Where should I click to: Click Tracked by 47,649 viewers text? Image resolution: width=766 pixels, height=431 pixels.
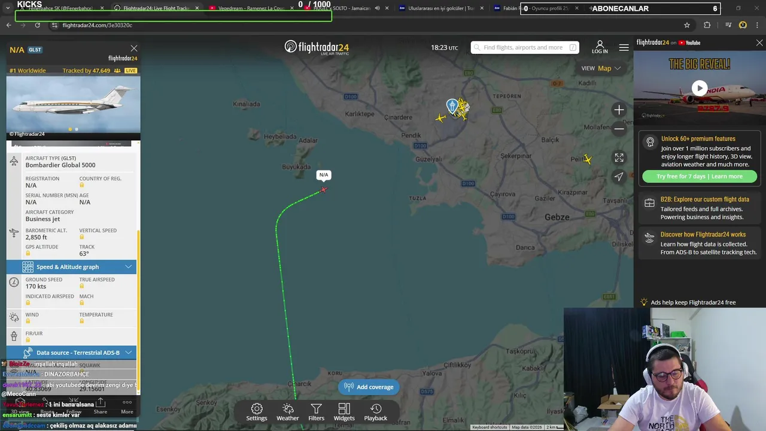(x=87, y=71)
